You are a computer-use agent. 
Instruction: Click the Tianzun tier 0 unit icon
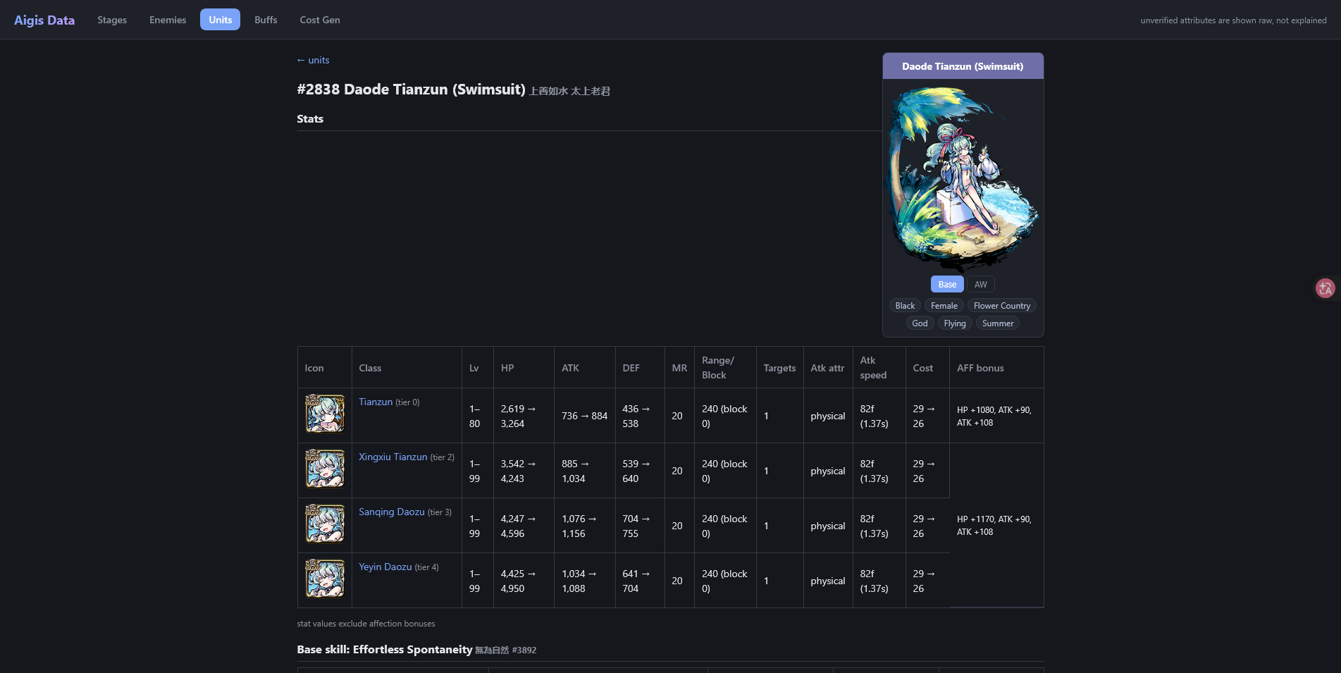pyautogui.click(x=325, y=414)
